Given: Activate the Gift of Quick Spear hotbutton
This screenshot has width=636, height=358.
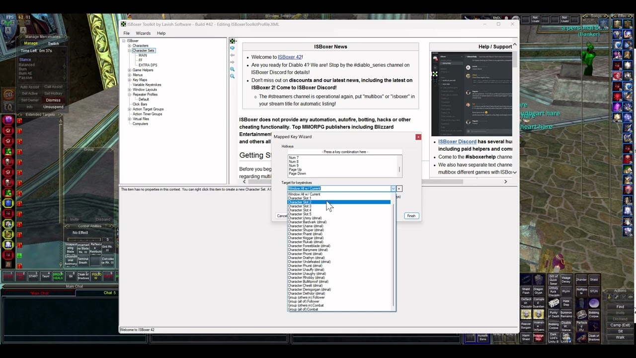Looking at the screenshot, I should tap(554, 279).
